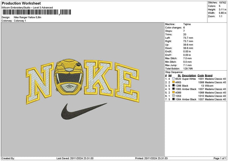Select the yellow swatch beside stitch count 4089
The width and height of the screenshot is (228, 161).
point(173,92)
